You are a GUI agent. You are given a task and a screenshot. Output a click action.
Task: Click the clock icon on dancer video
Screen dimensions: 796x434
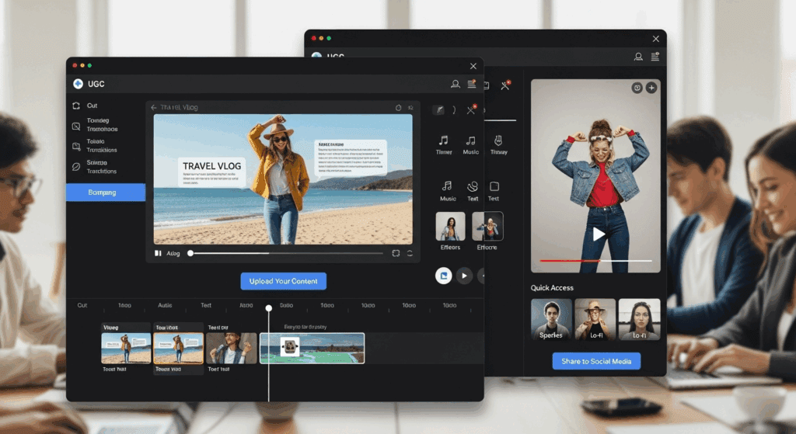coord(637,88)
